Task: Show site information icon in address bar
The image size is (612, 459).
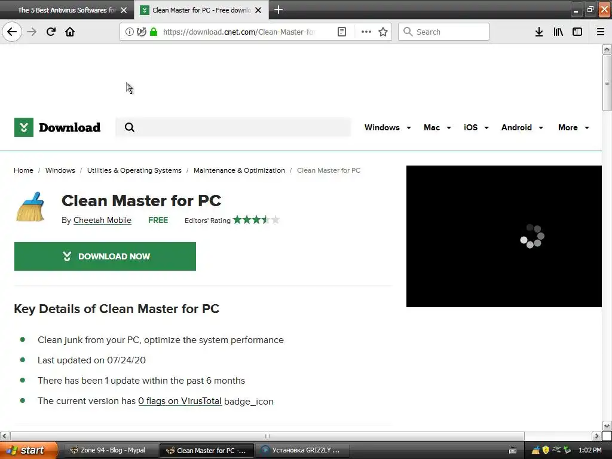Action: pyautogui.click(x=129, y=32)
